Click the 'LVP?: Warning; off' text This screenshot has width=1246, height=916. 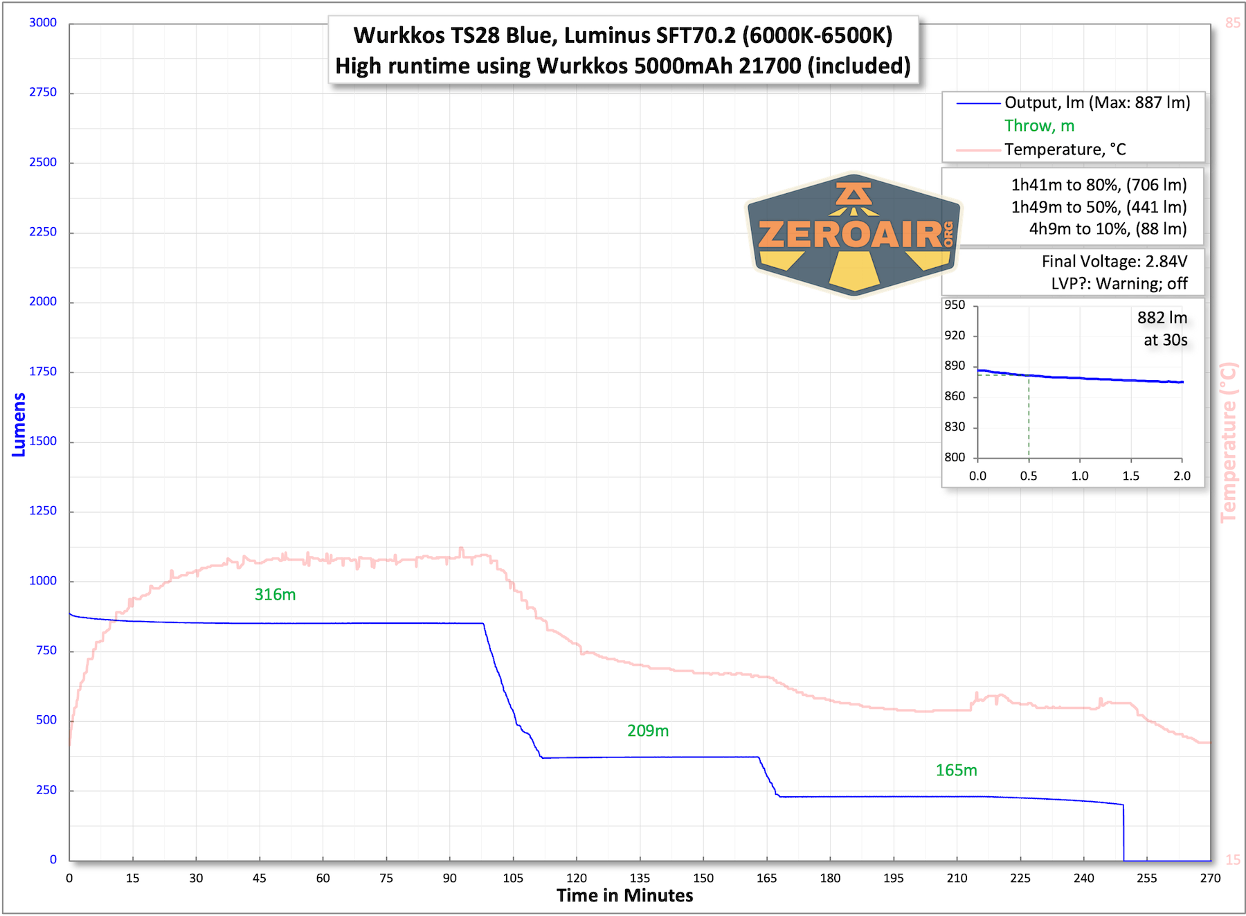coord(1119,284)
